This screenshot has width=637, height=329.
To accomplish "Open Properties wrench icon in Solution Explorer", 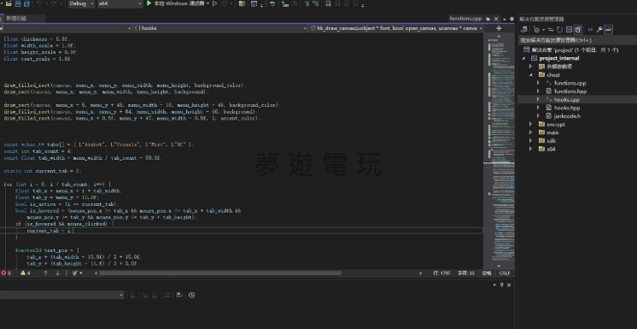I will point(599,29).
